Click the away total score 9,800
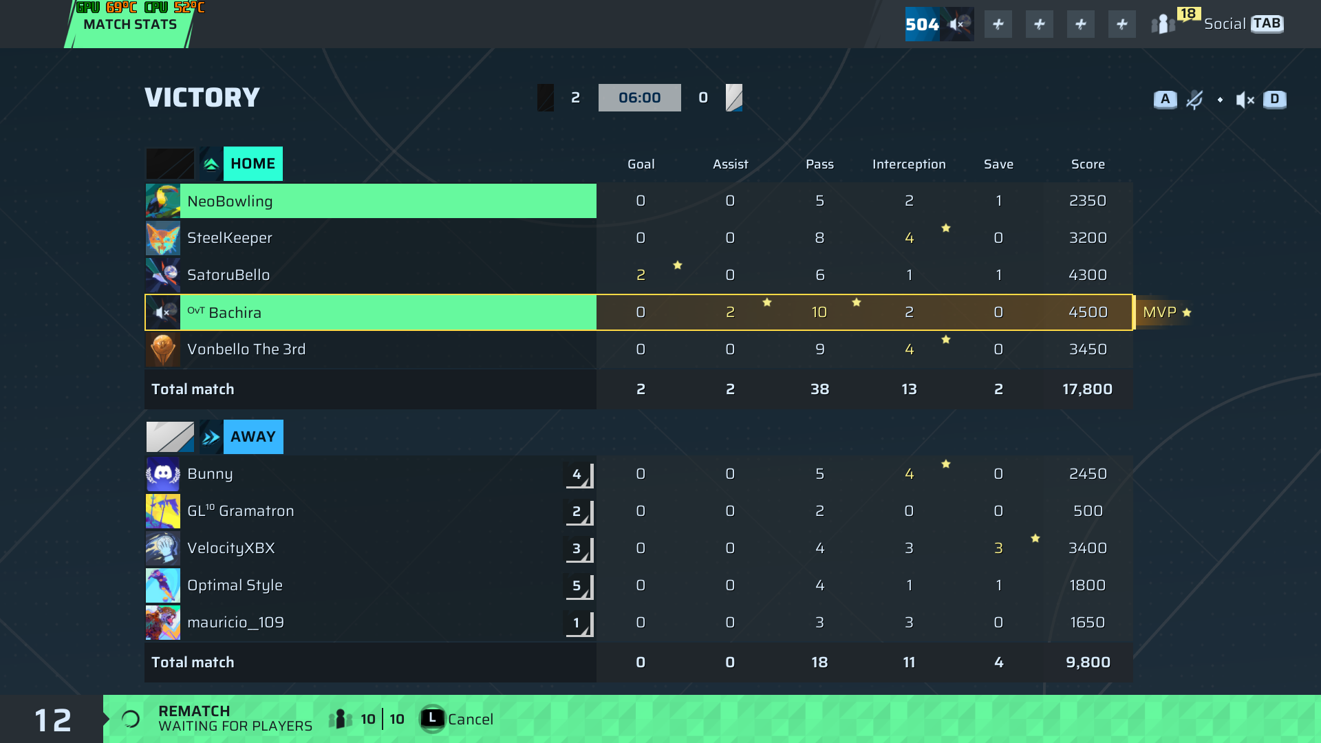Image resolution: width=1321 pixels, height=743 pixels. point(1088,663)
